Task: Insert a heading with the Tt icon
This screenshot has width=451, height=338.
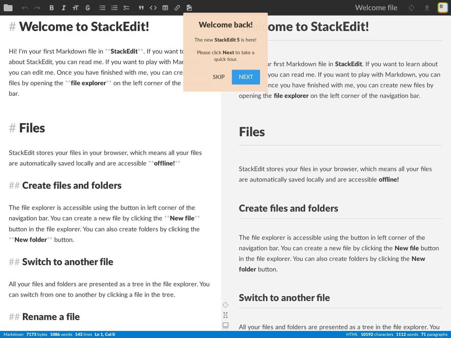Action: tap(76, 8)
